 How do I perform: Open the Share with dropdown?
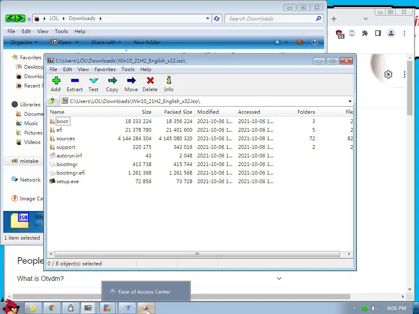[106, 42]
